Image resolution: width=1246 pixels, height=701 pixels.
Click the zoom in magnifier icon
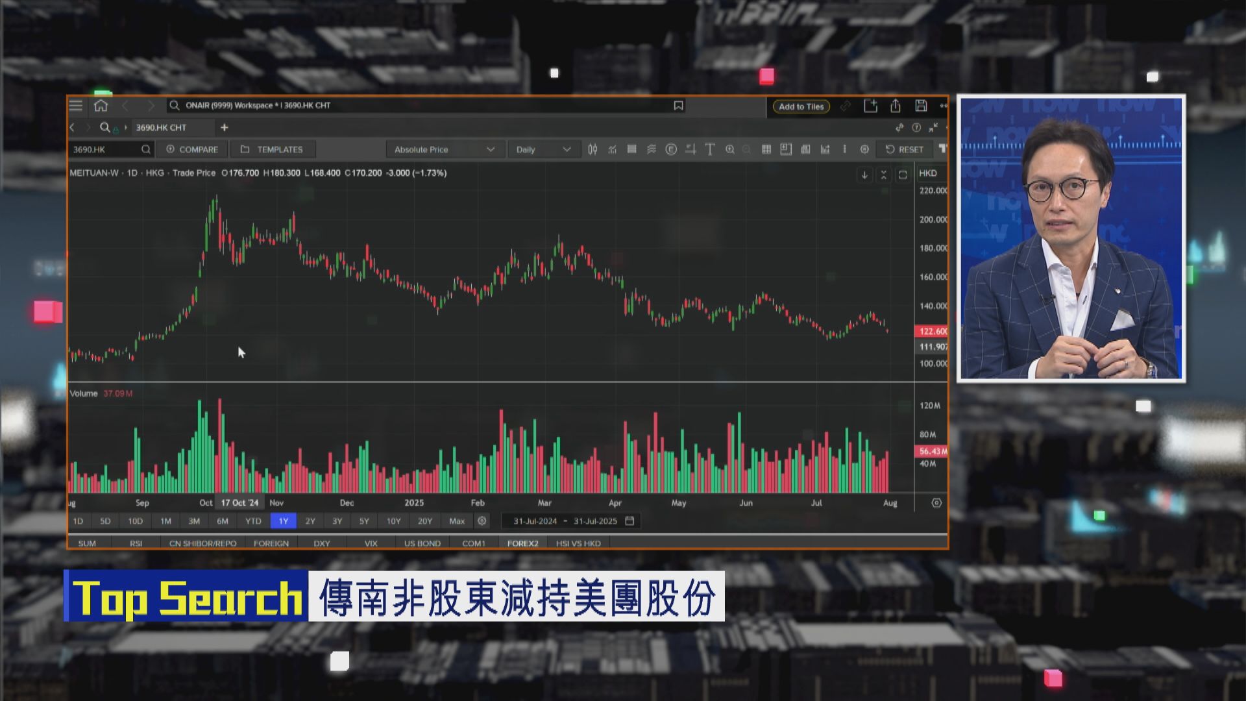point(730,149)
